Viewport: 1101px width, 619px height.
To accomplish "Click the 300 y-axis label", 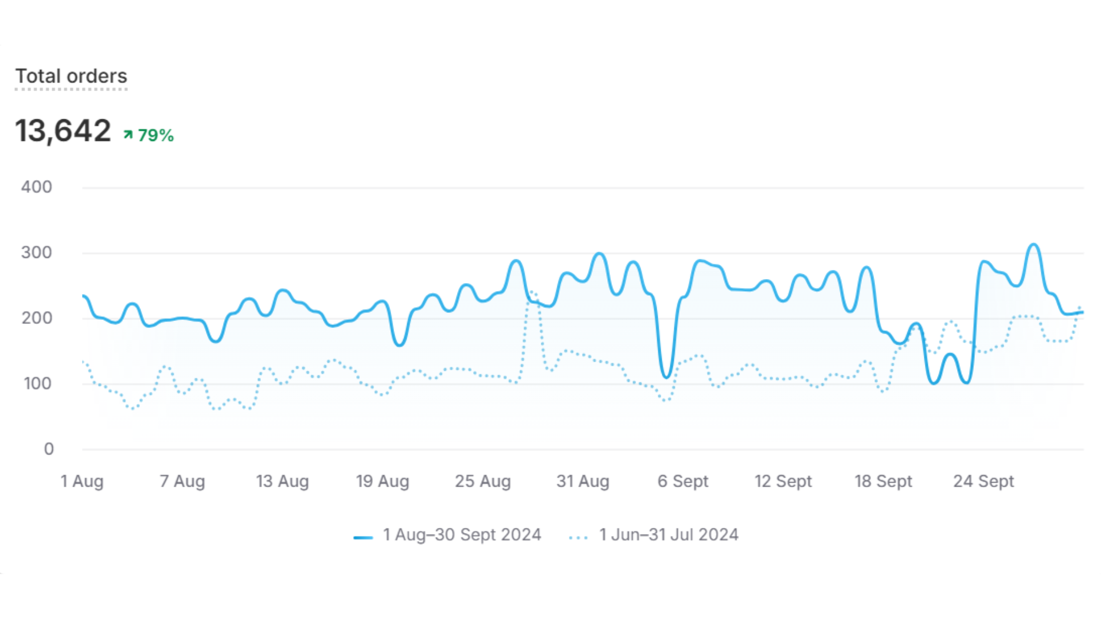I will (37, 253).
